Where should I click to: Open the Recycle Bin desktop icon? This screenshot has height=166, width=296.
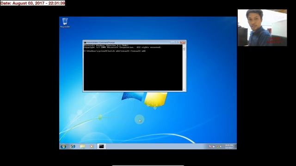[65, 23]
